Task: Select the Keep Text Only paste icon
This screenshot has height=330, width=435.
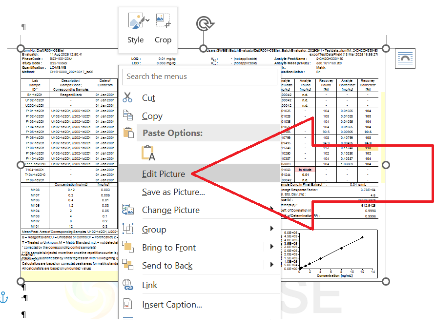Action: coord(148,153)
